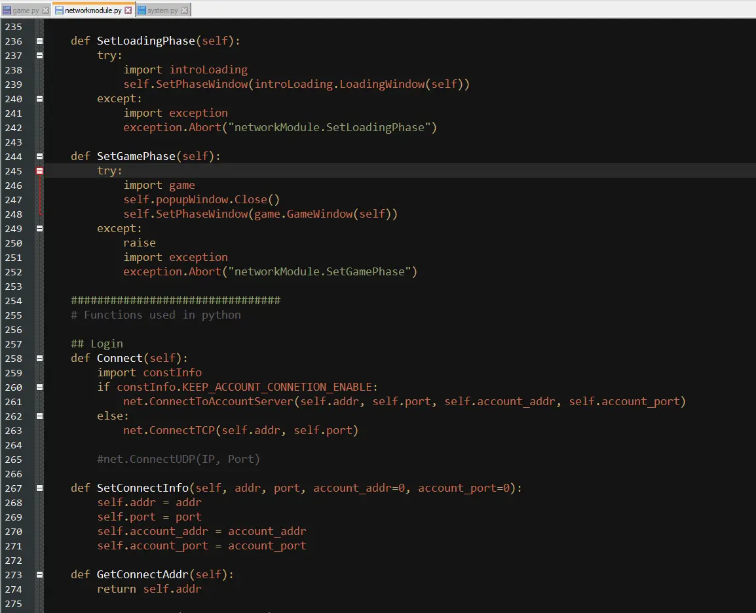Screen dimensions: 756x613
Task: Close the game.py tab
Action: [x=45, y=10]
